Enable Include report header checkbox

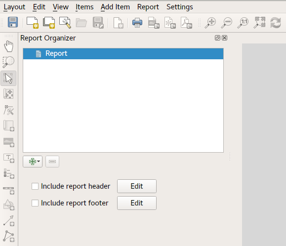[35, 186]
